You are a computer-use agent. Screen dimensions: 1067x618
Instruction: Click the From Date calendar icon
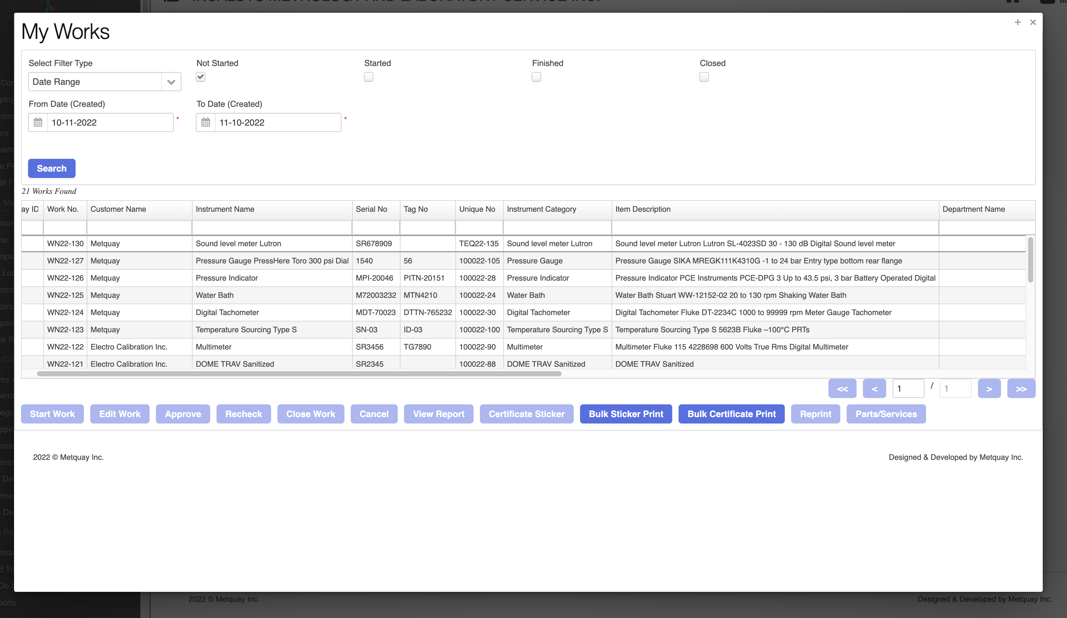(38, 122)
